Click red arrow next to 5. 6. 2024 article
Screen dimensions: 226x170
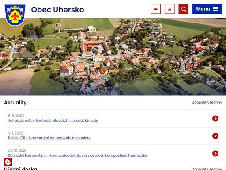215,118
